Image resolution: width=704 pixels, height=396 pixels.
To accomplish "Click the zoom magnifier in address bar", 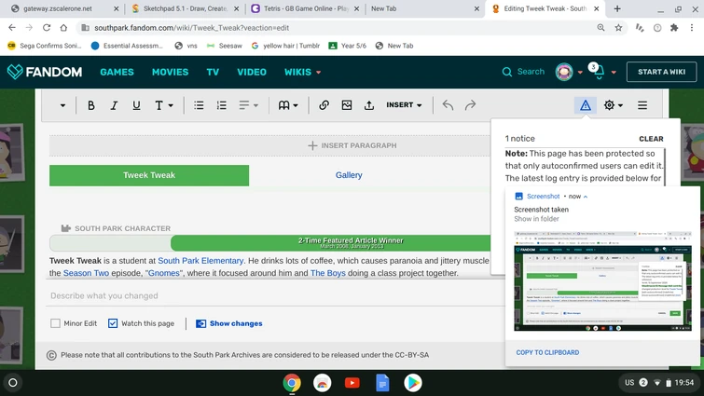I will click(x=600, y=28).
